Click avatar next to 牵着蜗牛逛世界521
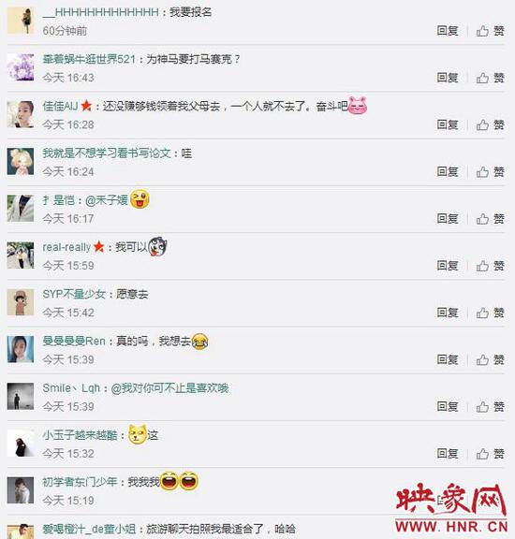 (x=21, y=67)
